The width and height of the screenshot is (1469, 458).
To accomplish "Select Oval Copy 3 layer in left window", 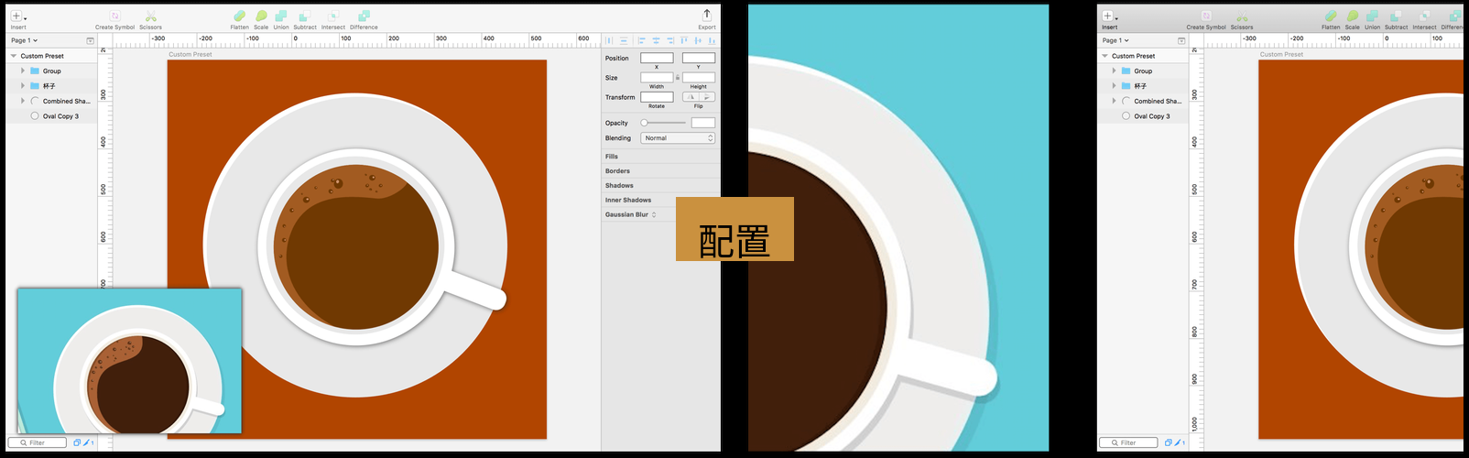I will pyautogui.click(x=60, y=116).
